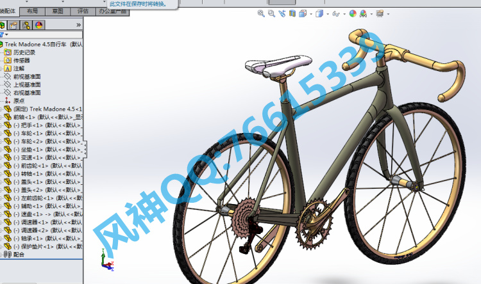Viewport: 481px width, 284px height.
Task: Select the 盖头<2> component
Action: [47, 190]
